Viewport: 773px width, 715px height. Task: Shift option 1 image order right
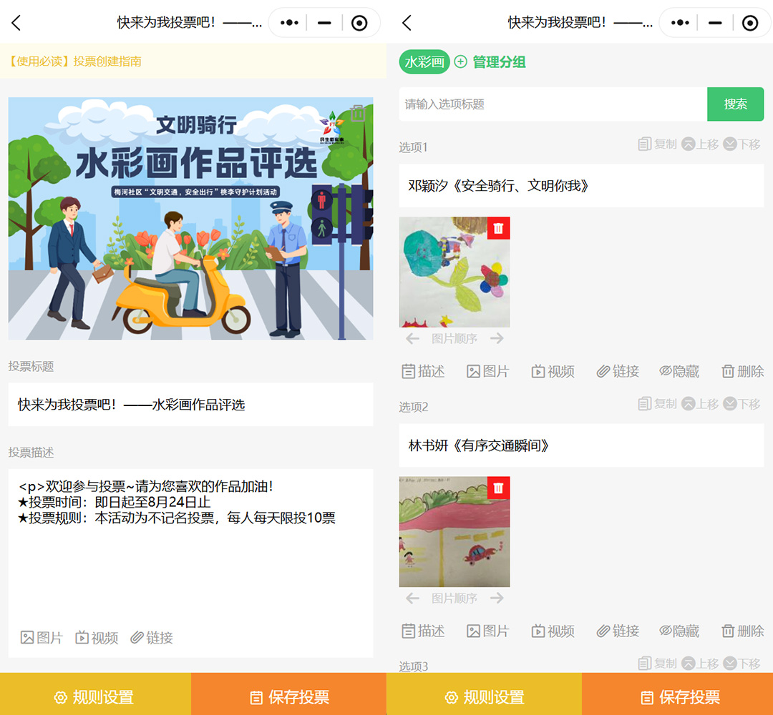point(497,339)
